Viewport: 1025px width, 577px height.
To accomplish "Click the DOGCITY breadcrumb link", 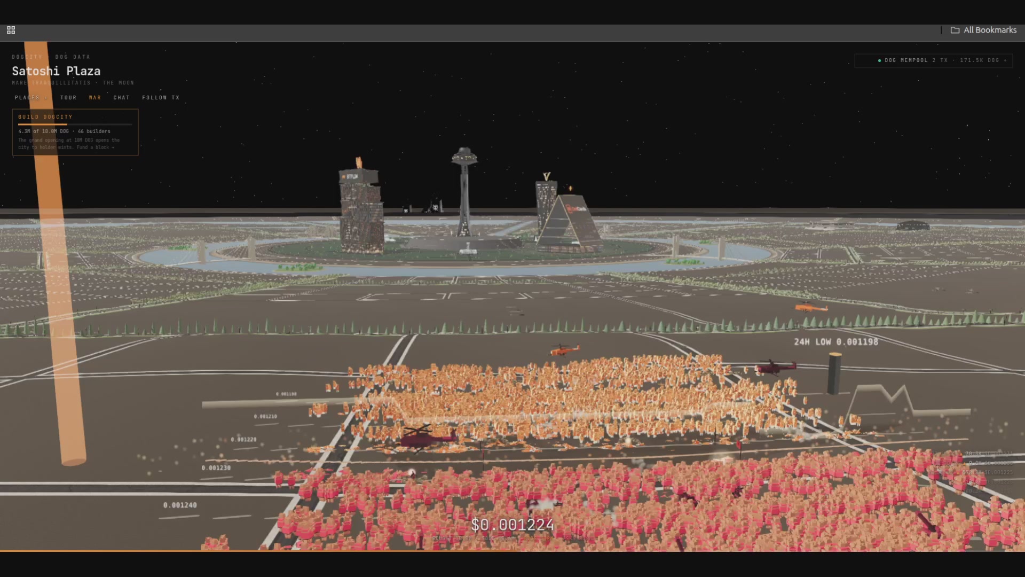I will (27, 57).
